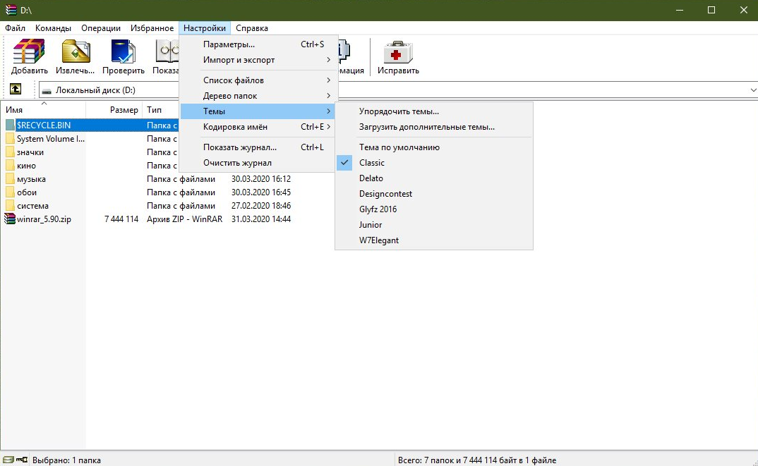This screenshot has height=466, width=758.
Task: Click the Исправить (Repair) first-aid icon
Action: point(398,51)
